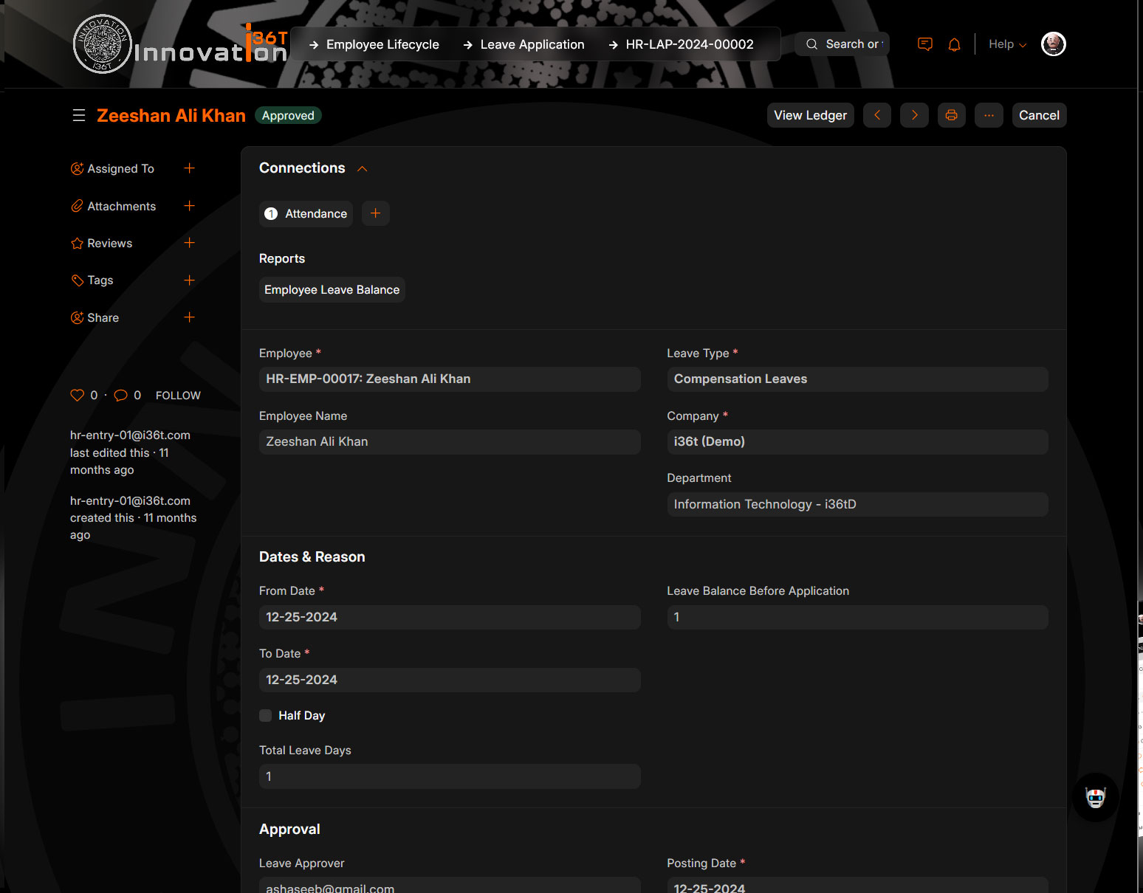Toggle the Half Day checkbox
This screenshot has width=1143, height=893.
point(266,715)
